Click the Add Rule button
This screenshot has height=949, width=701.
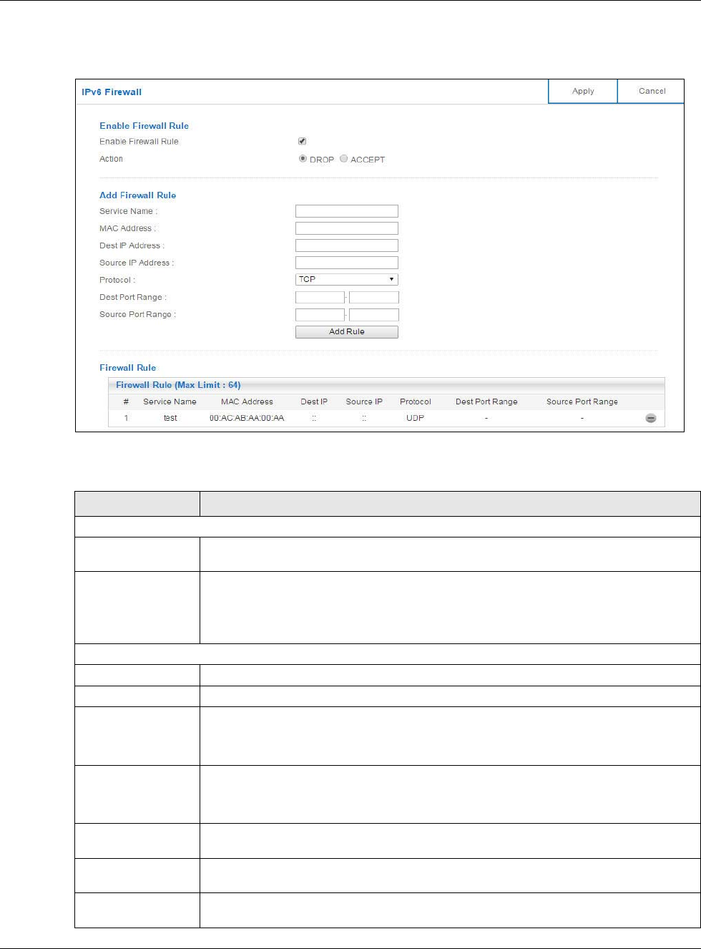coord(347,332)
